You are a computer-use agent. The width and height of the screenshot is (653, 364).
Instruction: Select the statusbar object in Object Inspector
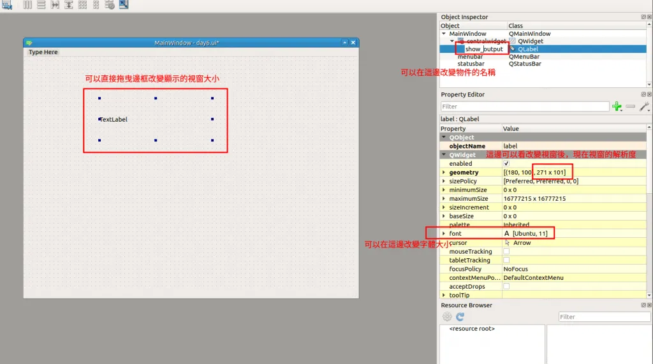pos(471,64)
